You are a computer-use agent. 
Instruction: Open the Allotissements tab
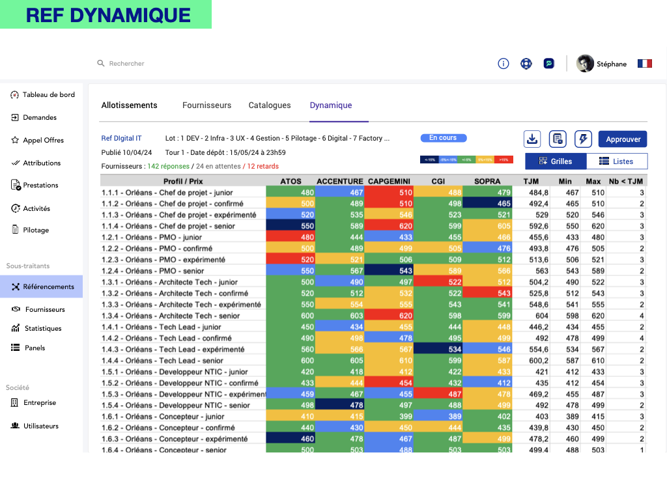tap(130, 105)
